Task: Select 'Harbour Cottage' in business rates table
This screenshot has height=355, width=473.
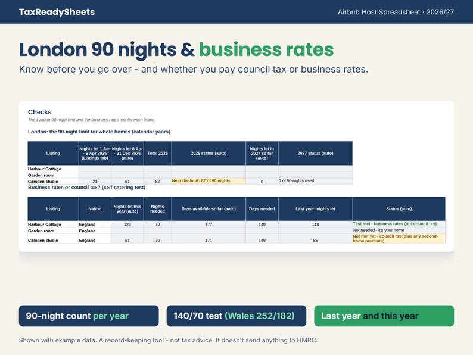Action: click(x=53, y=225)
